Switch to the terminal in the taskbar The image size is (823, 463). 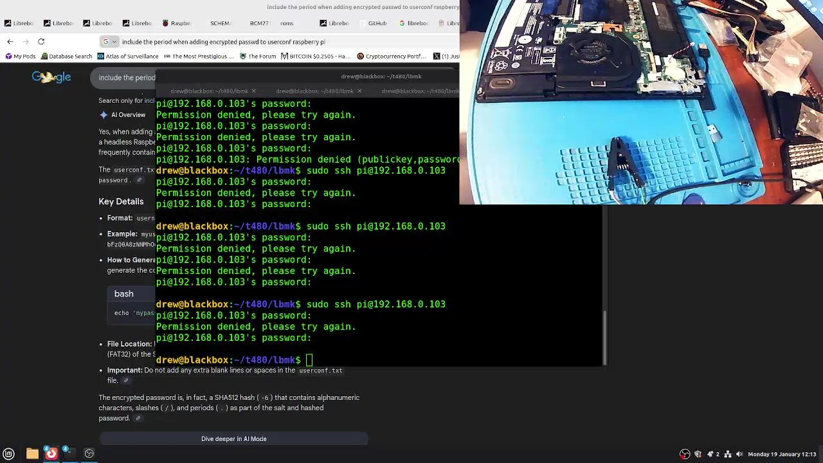click(69, 454)
